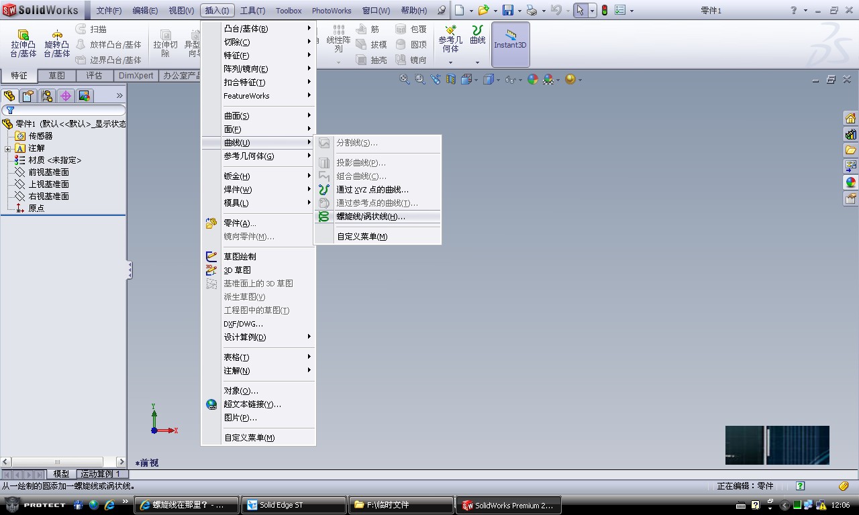Open the View Orientation dropdown arrow
The height and width of the screenshot is (515, 859).
click(476, 80)
